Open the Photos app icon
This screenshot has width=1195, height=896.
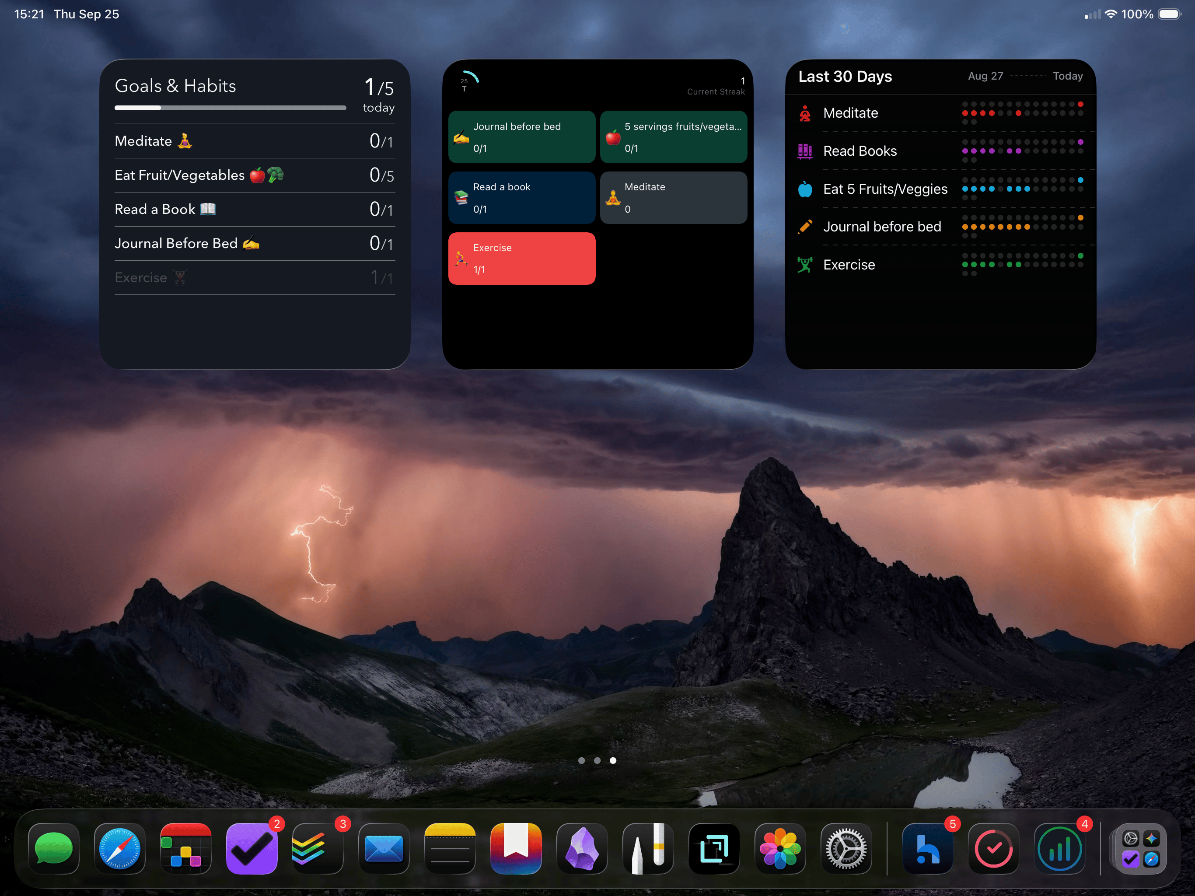click(x=780, y=848)
